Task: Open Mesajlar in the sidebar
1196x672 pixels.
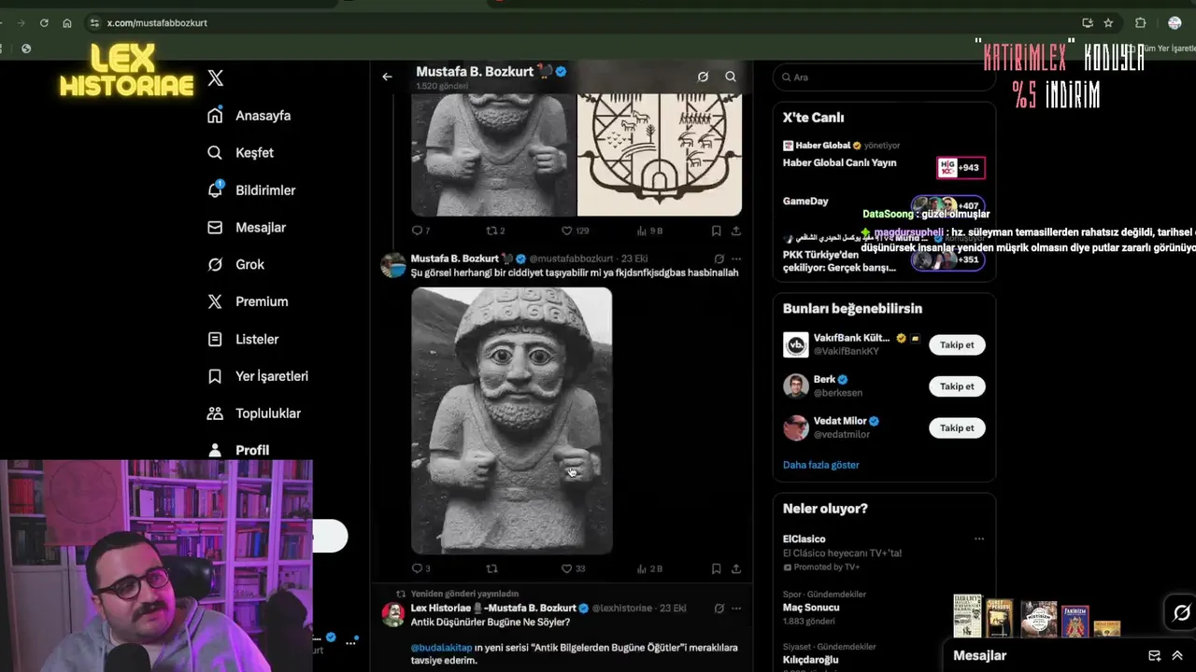Action: [x=247, y=228]
